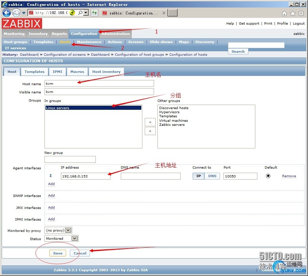Click the browser Forward arrow button
The height and width of the screenshot is (276, 308).
click(16, 13)
